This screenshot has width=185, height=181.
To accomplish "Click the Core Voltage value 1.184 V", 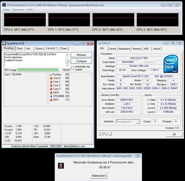I will coord(154,70).
